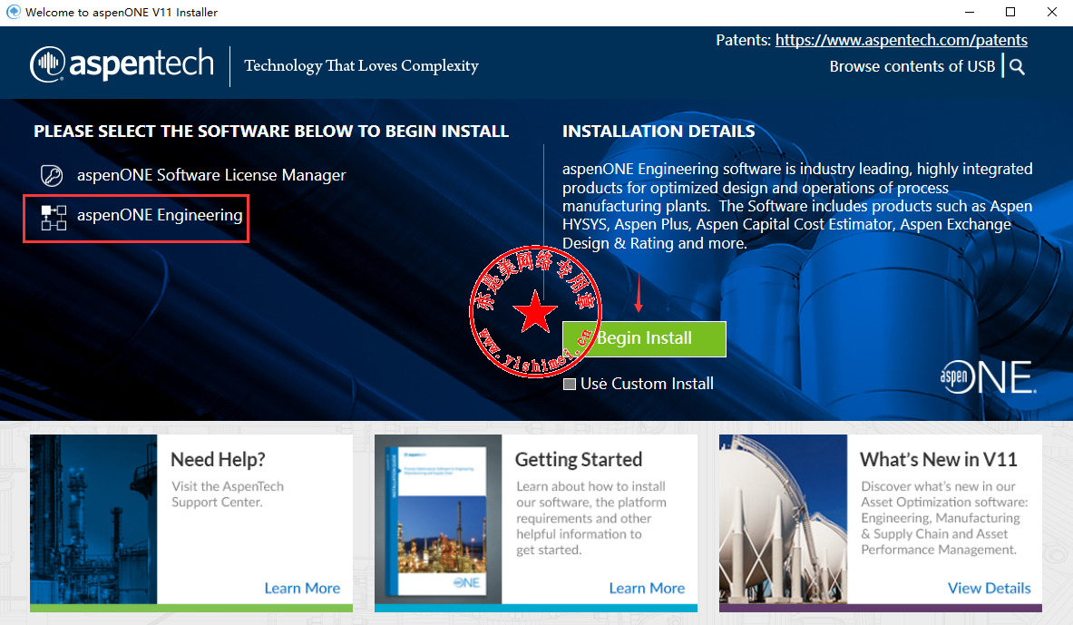The width and height of the screenshot is (1073, 625).
Task: Click the Need Help refinery thumbnail
Action: 93,519
